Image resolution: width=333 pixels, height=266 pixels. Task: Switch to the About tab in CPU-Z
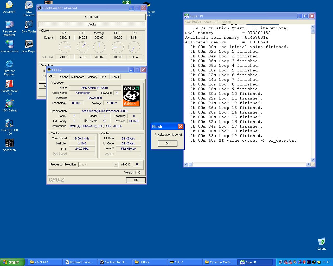115,77
